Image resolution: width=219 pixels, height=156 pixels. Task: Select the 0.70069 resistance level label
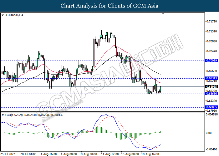(x=211, y=61)
